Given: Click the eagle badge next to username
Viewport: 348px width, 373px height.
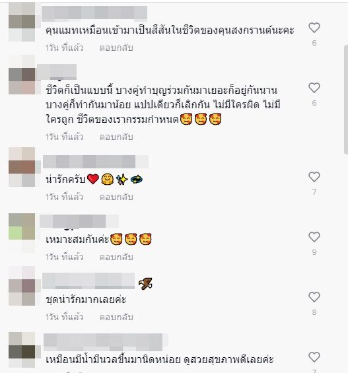Looking at the screenshot, I should 145,284.
